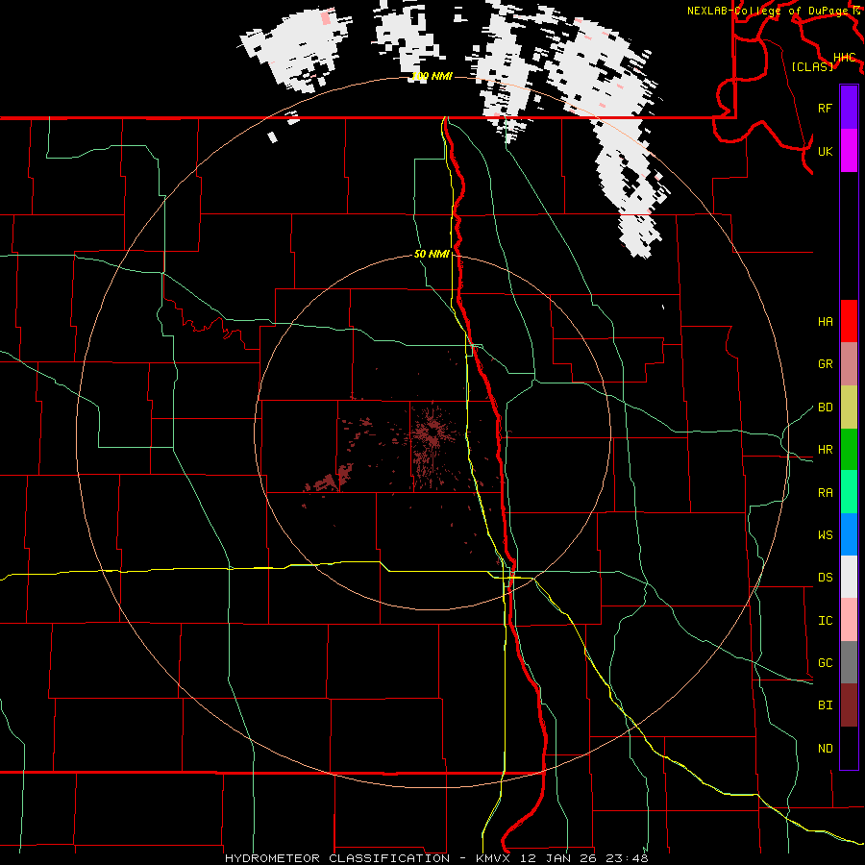Click the Hydrometeor Classification KMVX caption
865x865 pixels.
point(436,858)
